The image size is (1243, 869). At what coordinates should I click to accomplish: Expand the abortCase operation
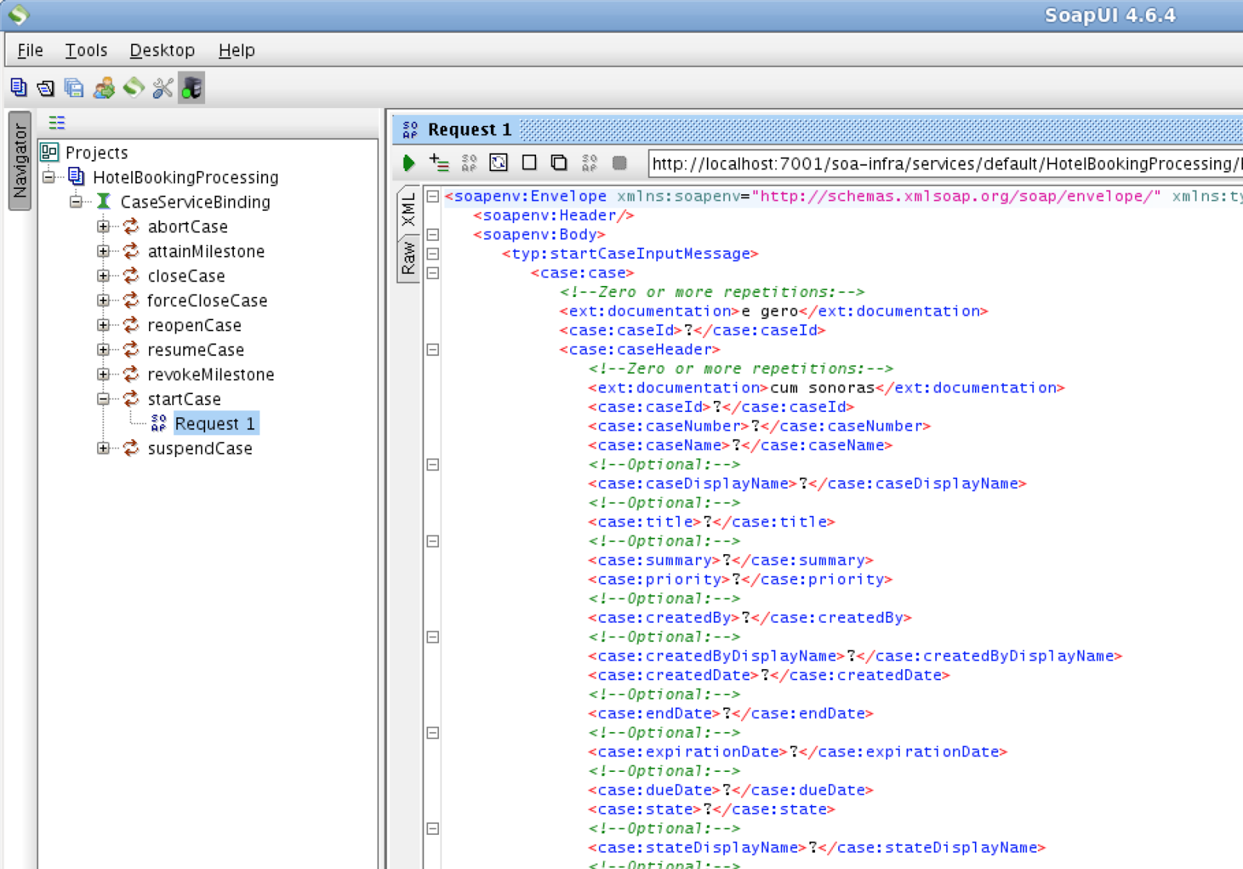click(x=103, y=227)
